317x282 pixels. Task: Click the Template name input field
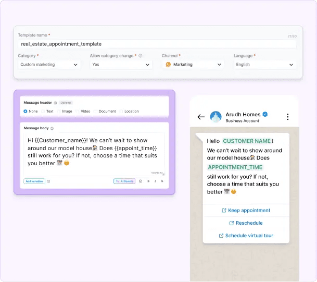point(156,44)
